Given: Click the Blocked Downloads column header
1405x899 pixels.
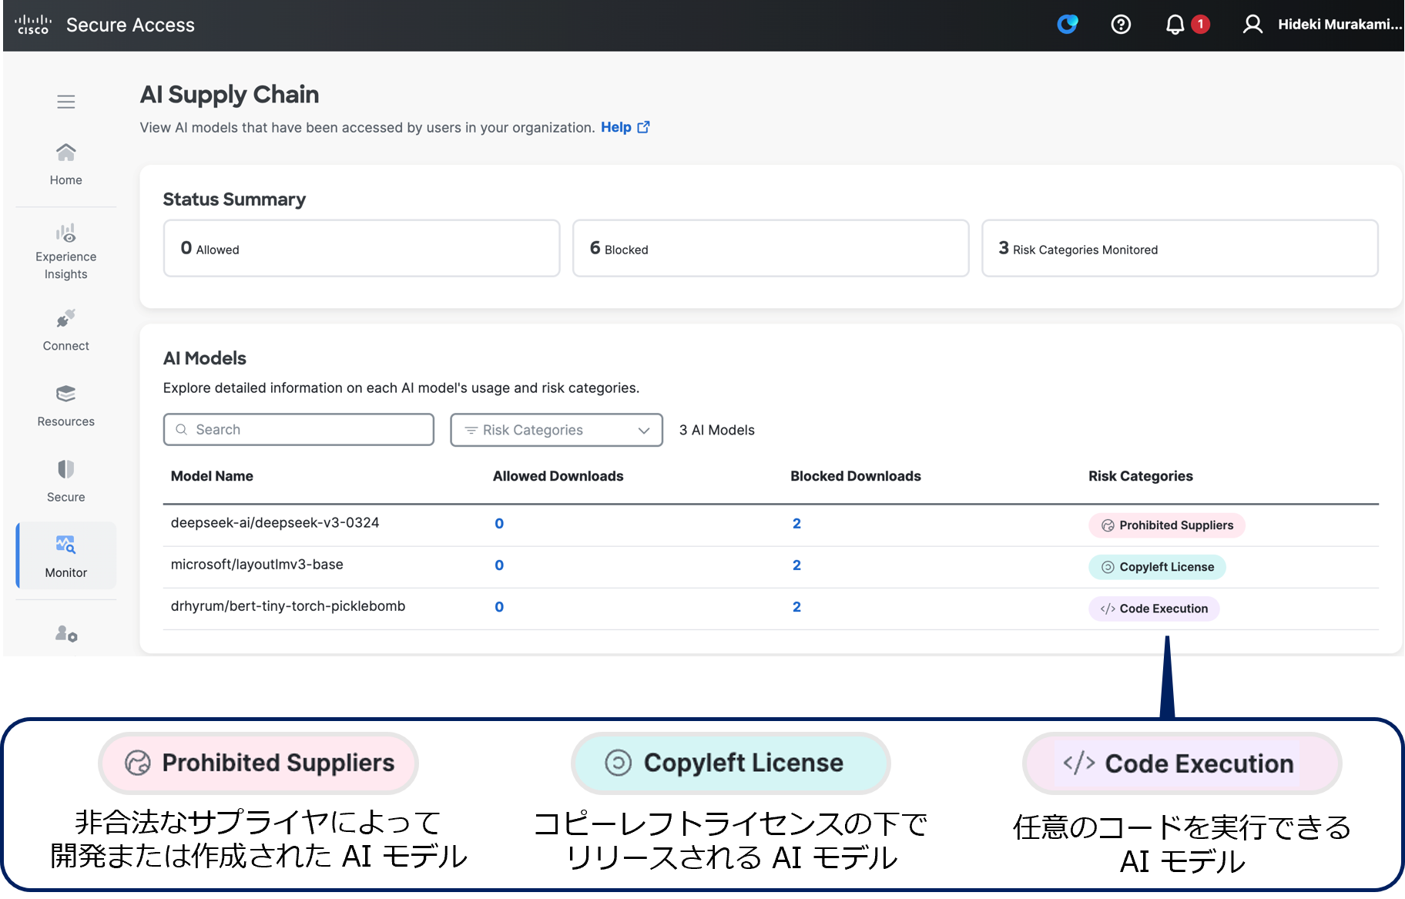Looking at the screenshot, I should tap(855, 476).
